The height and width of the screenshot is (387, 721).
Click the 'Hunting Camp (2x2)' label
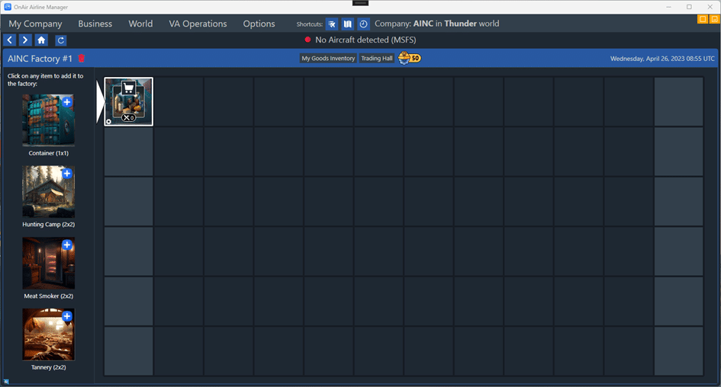click(x=48, y=225)
